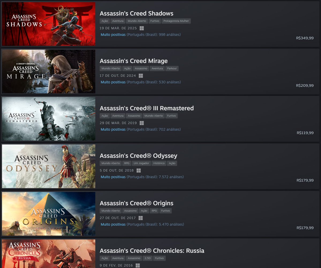Select Assassino tag on Assassin's Creed Mirage
Viewport: 321px width, 268px height.
click(141, 68)
